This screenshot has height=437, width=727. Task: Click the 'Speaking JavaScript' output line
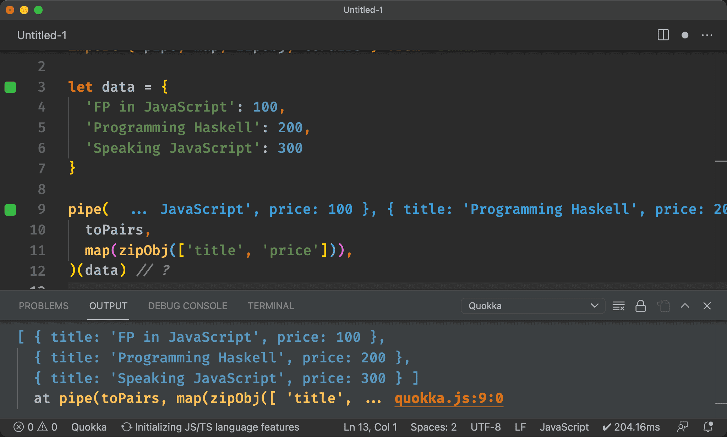click(x=226, y=378)
